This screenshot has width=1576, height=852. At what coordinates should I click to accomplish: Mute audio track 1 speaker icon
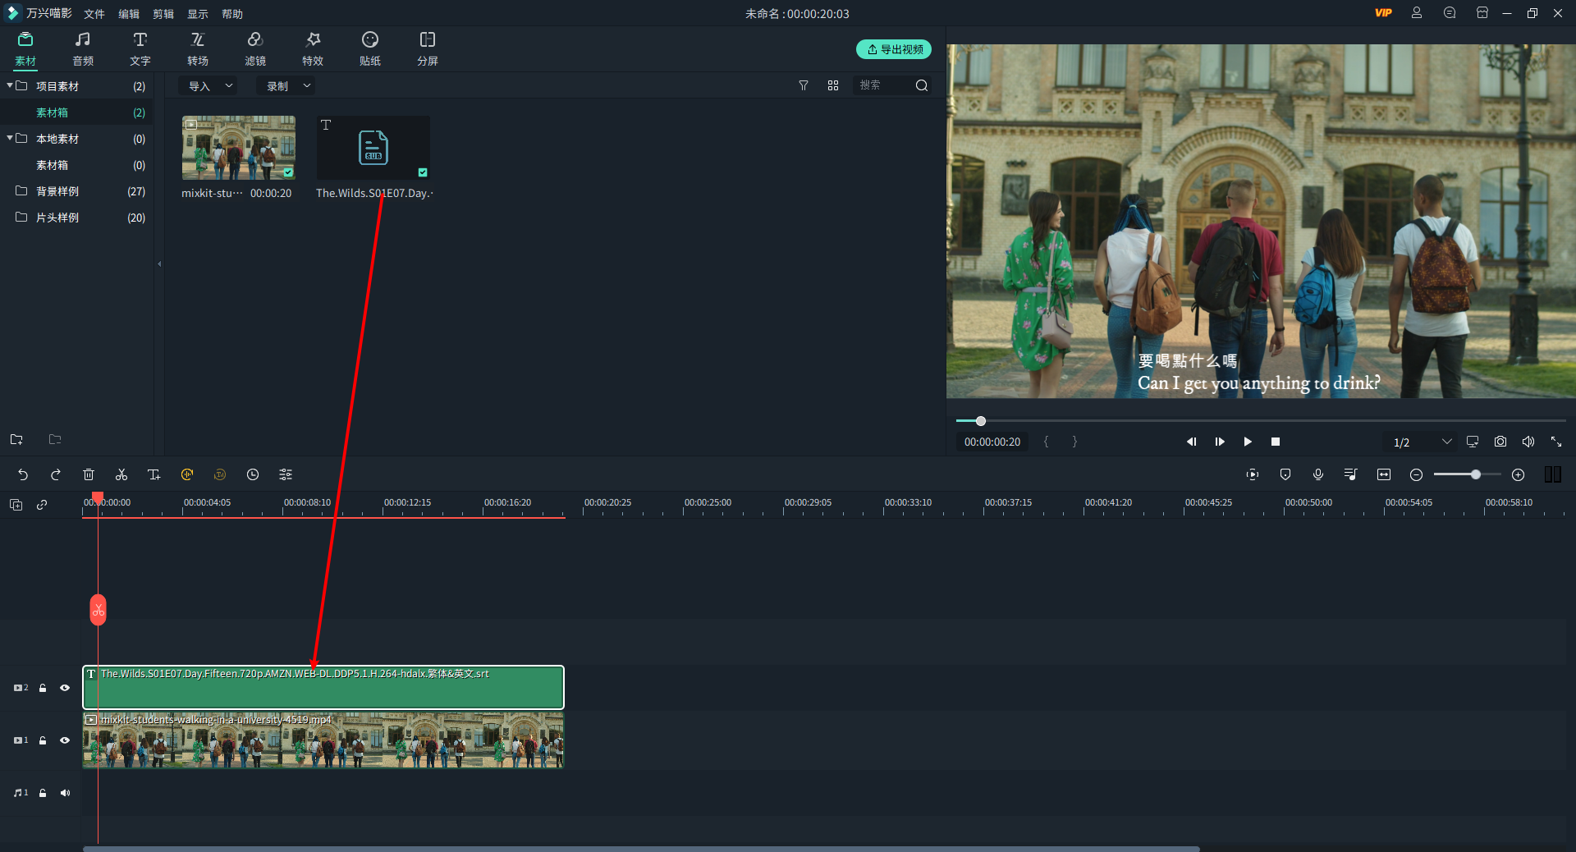(65, 793)
